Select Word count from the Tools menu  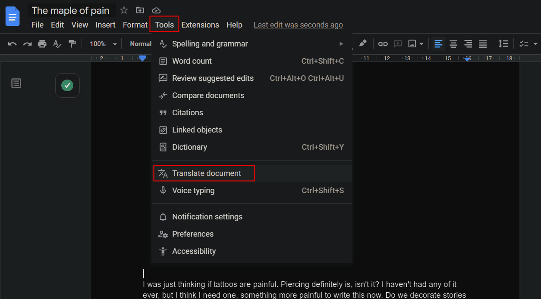(252, 61)
